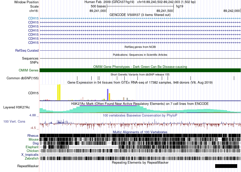241x172 pixels.
Task: Click 'Short Genetic Variants from dbSNP release 155'
Action: pos(140,74)
